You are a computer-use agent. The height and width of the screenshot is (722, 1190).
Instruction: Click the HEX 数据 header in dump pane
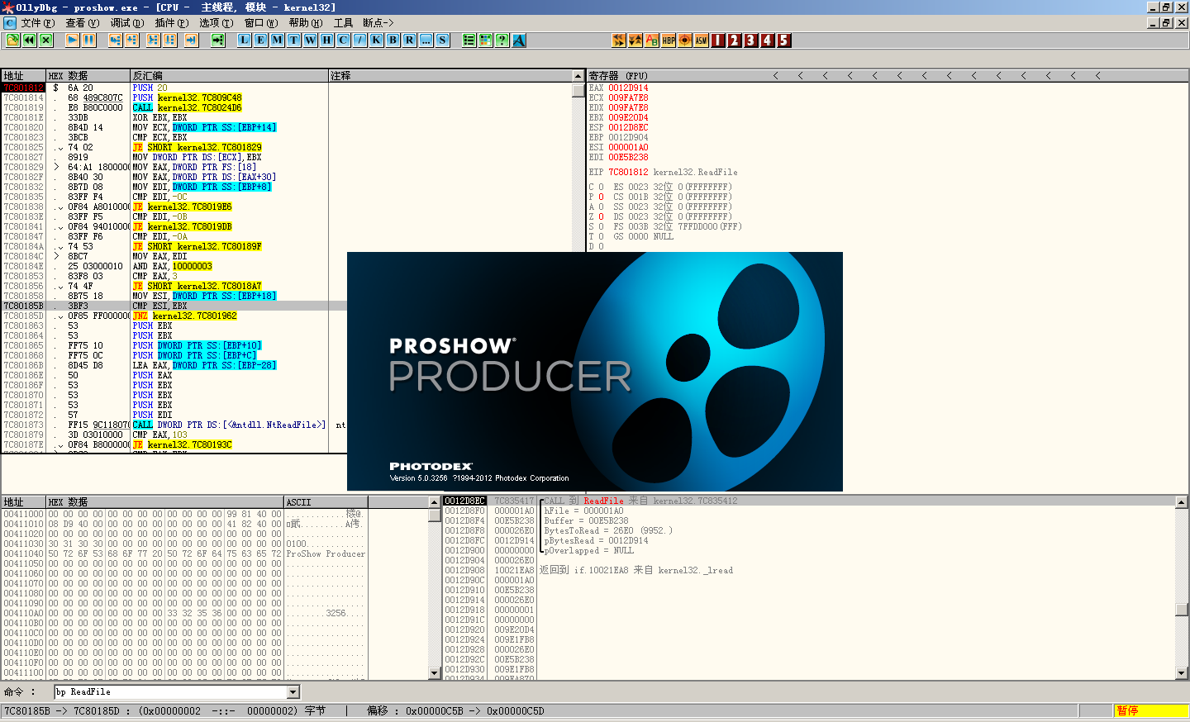[164, 502]
